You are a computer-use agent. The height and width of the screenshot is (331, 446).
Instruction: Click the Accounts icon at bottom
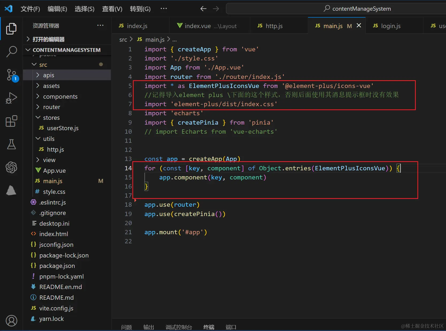[x=11, y=321]
